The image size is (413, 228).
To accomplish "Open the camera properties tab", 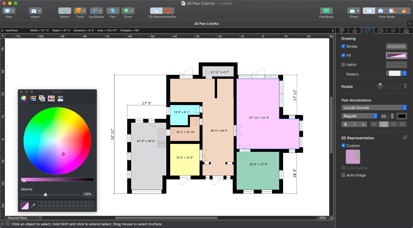I will [381, 31].
